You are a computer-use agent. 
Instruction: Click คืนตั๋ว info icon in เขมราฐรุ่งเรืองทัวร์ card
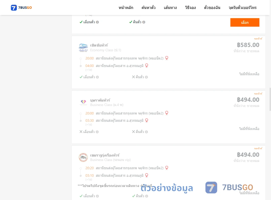[147, 196]
